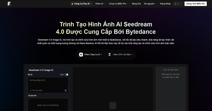Image resolution: width=212 pixels, height=111 pixels.
Task: Click the Nhấp / Kéo & Thả upload area
Action: 48,105
